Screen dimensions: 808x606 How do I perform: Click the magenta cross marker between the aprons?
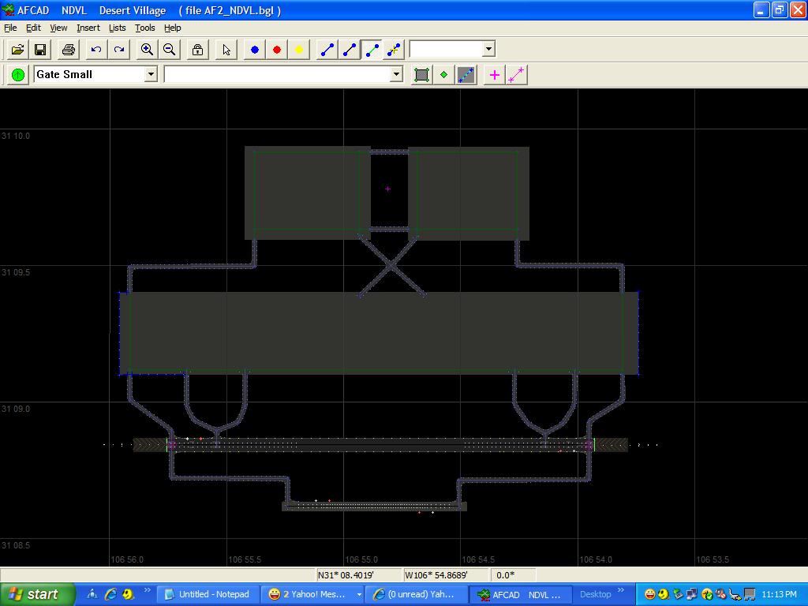click(x=387, y=189)
